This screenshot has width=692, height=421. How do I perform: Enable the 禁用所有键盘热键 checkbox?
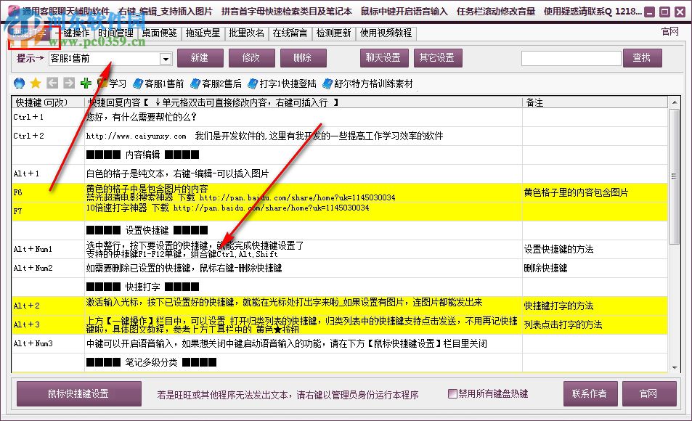click(452, 393)
